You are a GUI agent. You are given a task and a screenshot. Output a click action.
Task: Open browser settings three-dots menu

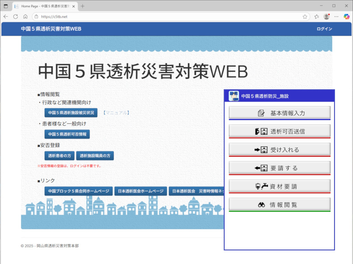[x=336, y=17]
